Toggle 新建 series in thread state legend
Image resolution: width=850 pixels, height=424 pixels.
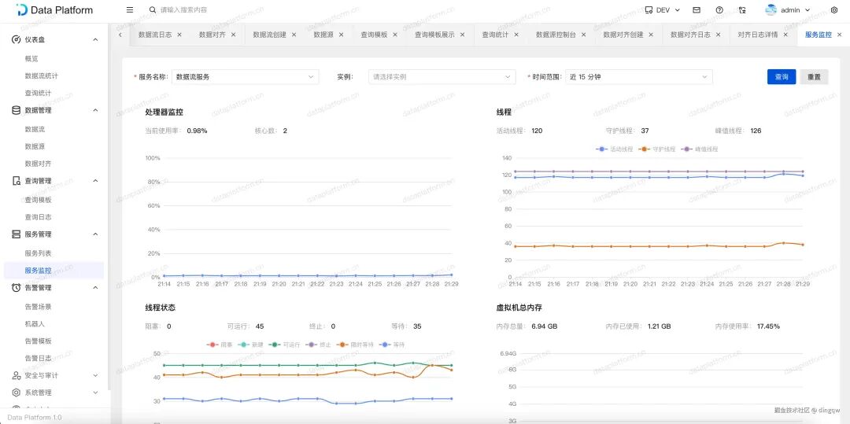251,345
